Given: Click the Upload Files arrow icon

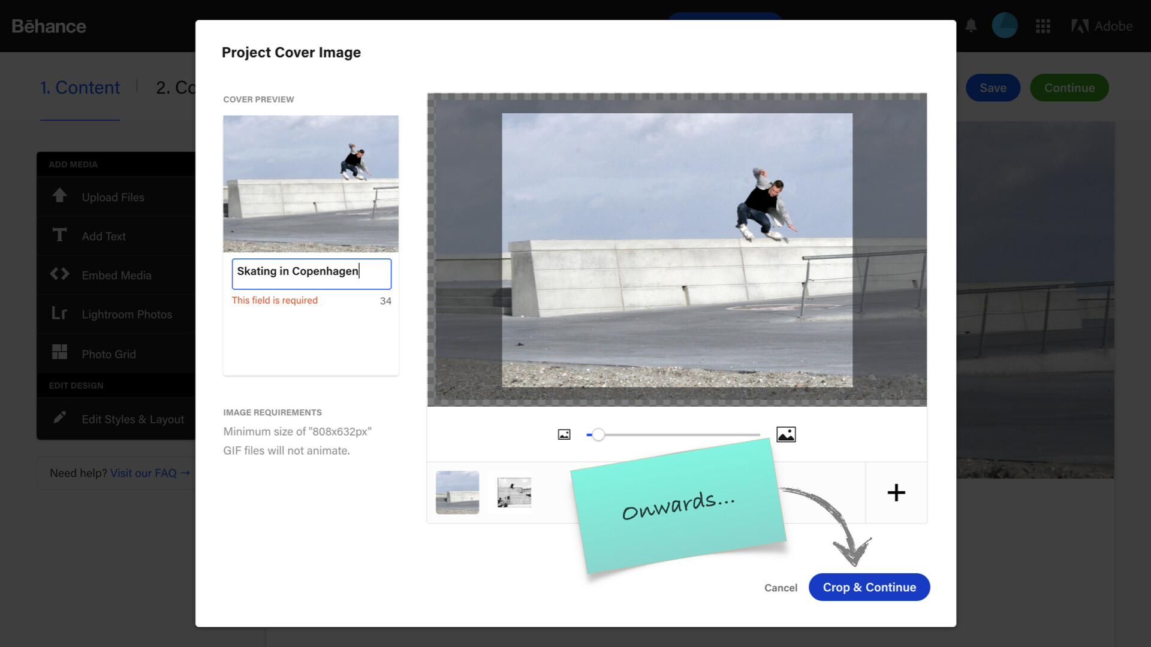Looking at the screenshot, I should click(59, 195).
